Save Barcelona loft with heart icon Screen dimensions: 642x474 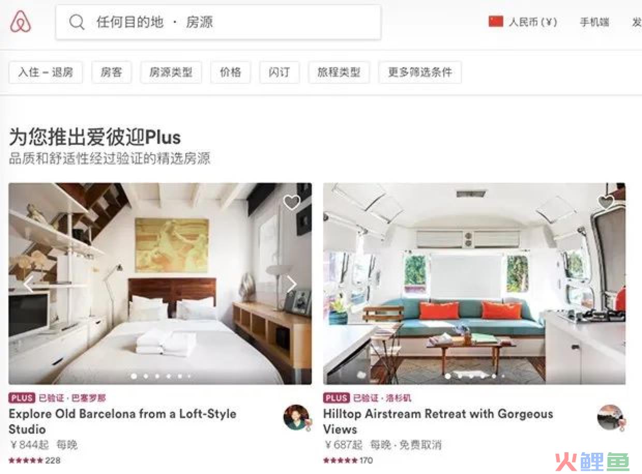[291, 202]
